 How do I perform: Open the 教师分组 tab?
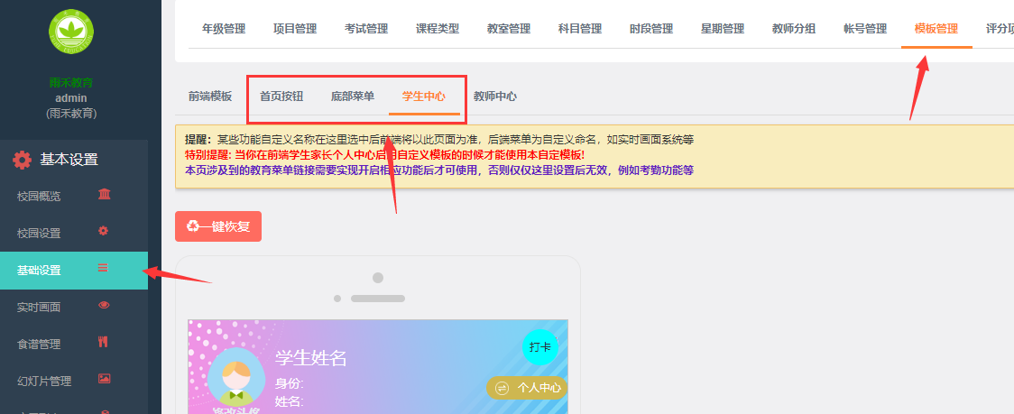(x=794, y=29)
